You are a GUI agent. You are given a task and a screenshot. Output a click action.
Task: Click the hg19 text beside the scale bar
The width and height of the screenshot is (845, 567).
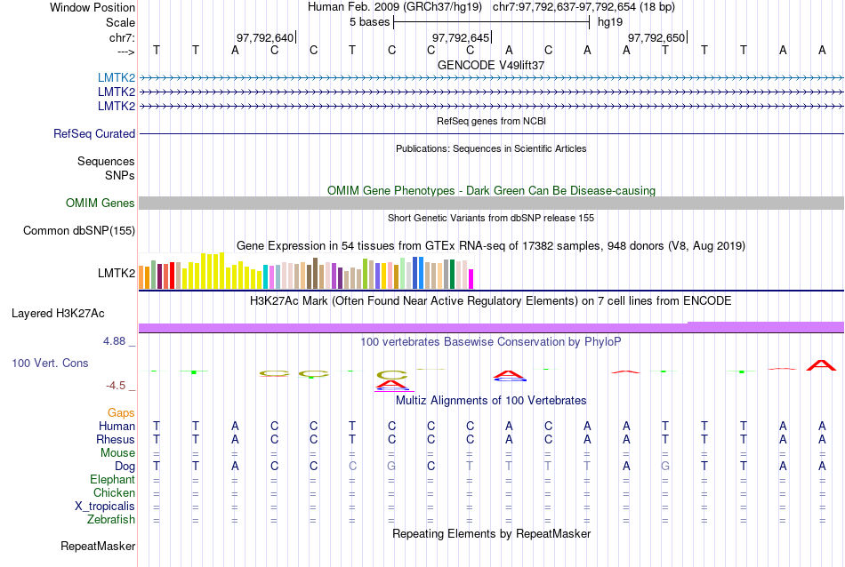pos(610,22)
